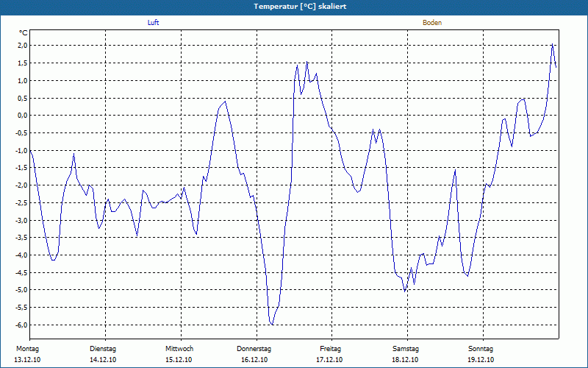Click the -1,5 y-axis value

point(22,168)
